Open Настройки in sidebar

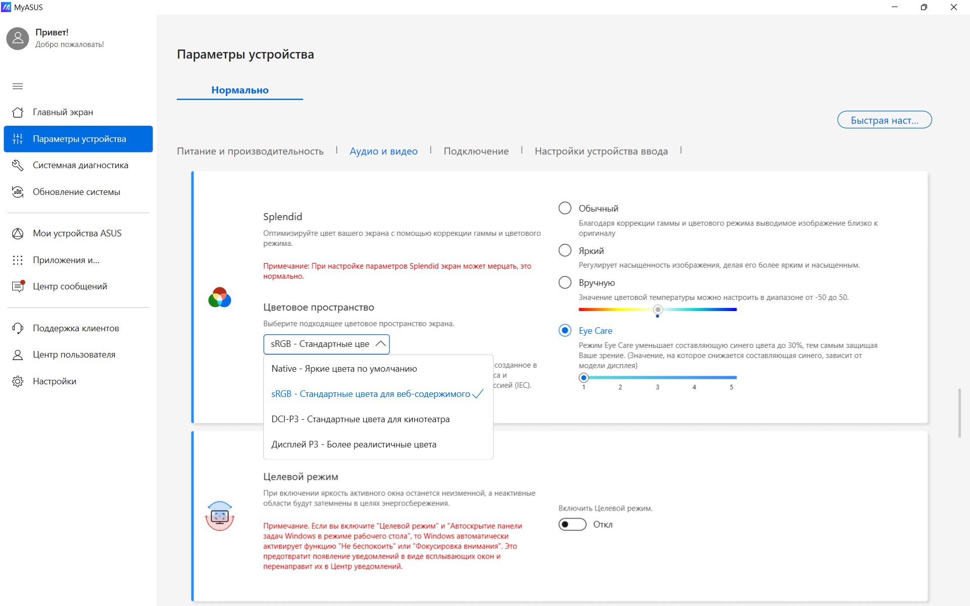[78, 381]
